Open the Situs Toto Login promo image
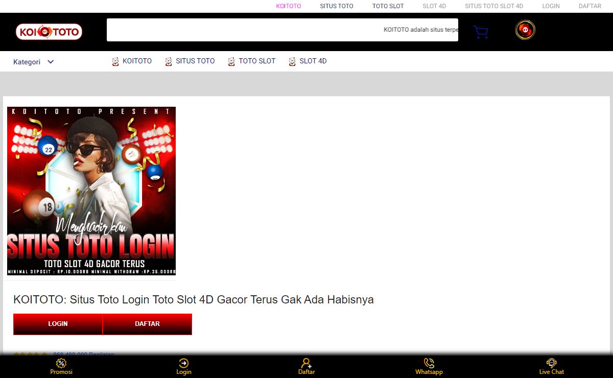Viewport: 613px width, 378px height. [91, 191]
